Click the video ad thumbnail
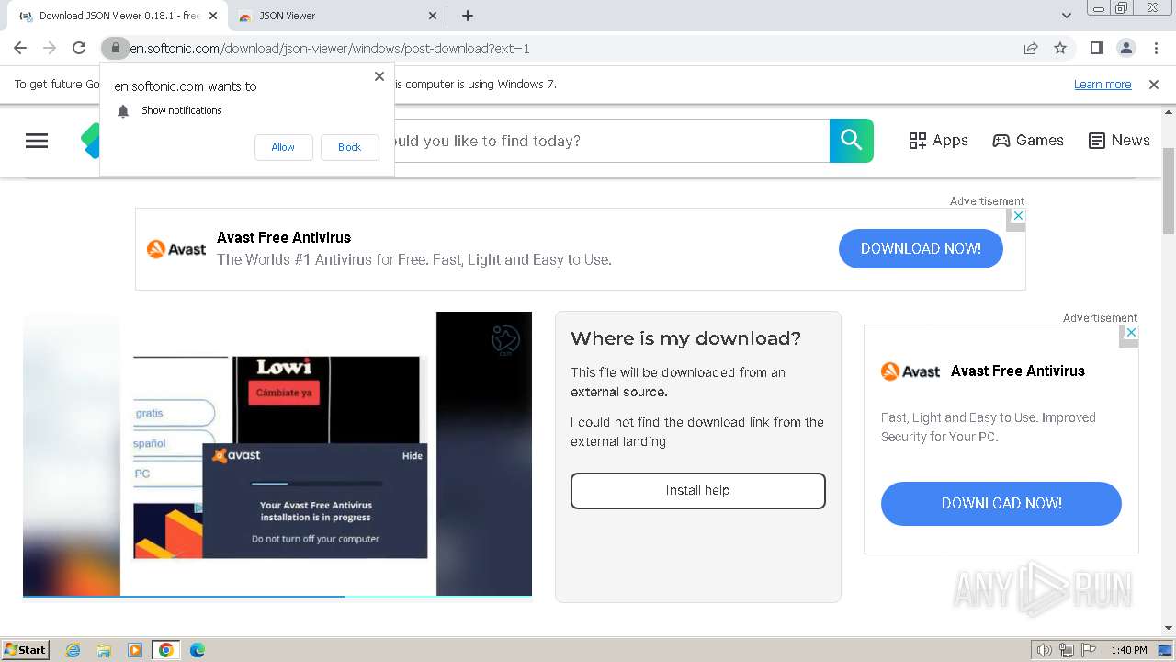Screen dimensions: 1176x662 click(277, 454)
